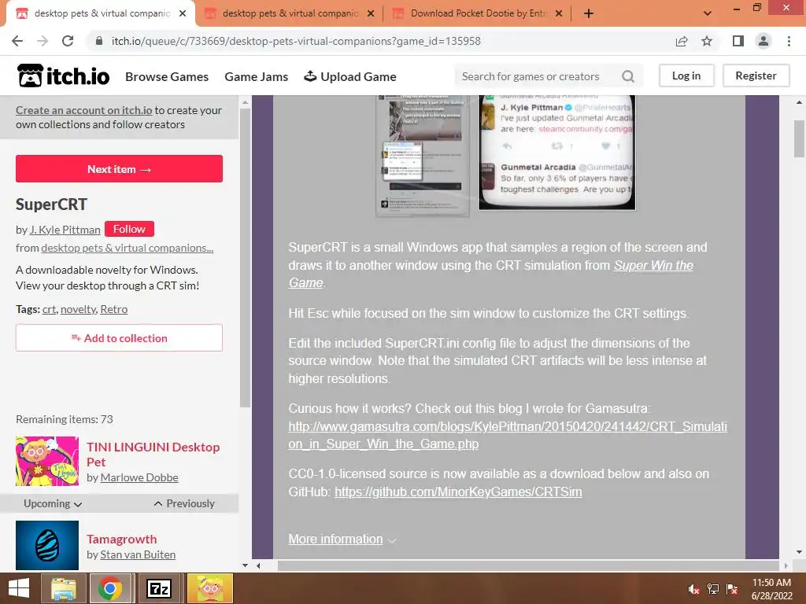The image size is (806, 604).
Task: Open Browse Games menu
Action: 167,76
